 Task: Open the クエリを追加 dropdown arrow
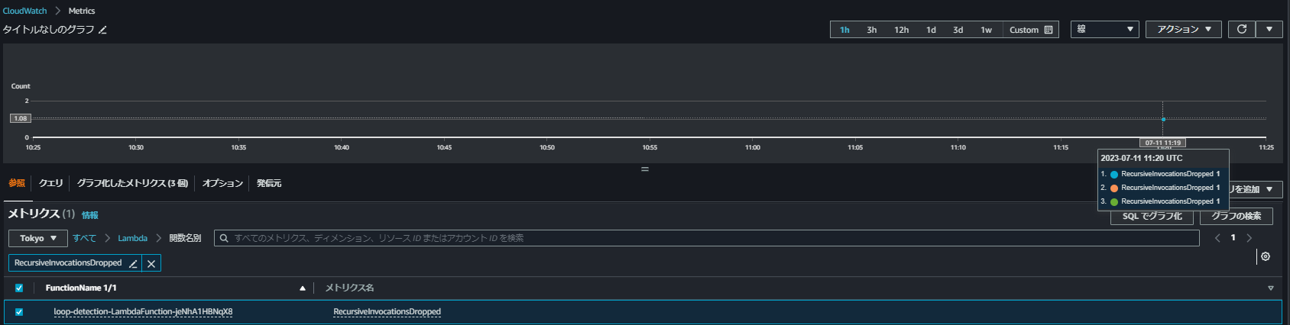[x=1269, y=189]
